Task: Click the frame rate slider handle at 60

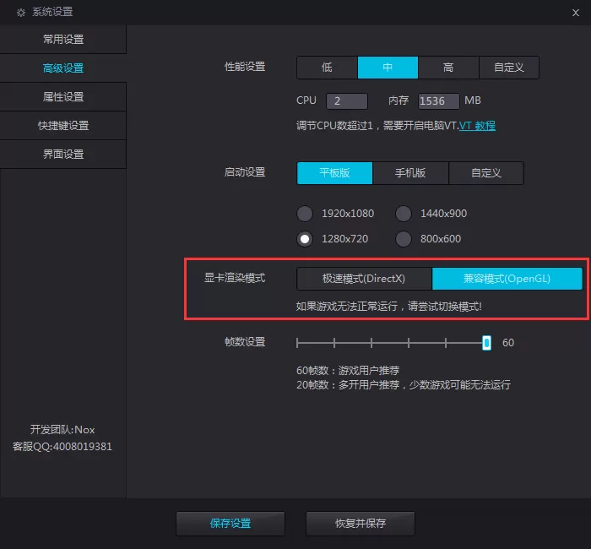Action: (x=486, y=343)
